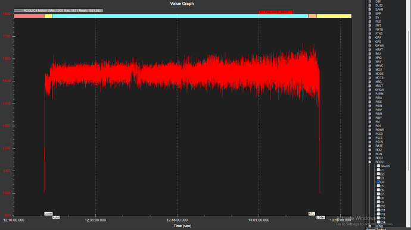This screenshot has height=230, width=411.
Task: Select the RCI2 tree item
Action: click(x=378, y=150)
